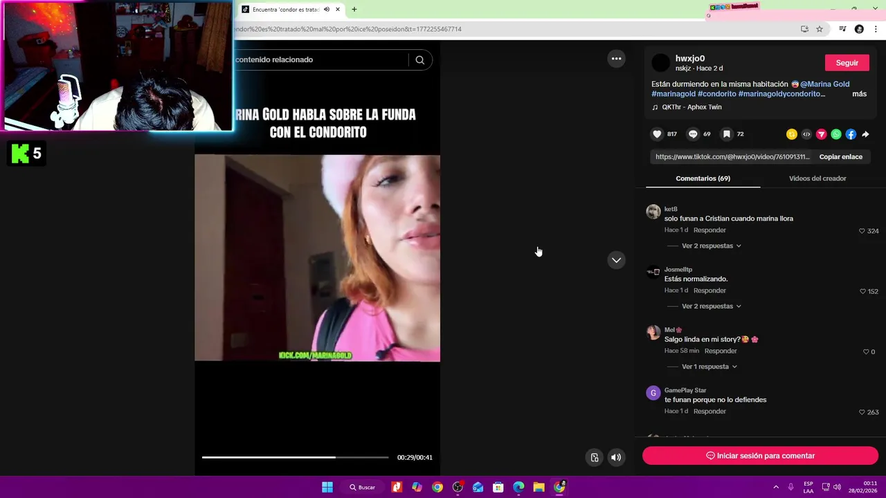Open Microsoft Store from the taskbar
Image resolution: width=886 pixels, height=498 pixels.
[498, 487]
